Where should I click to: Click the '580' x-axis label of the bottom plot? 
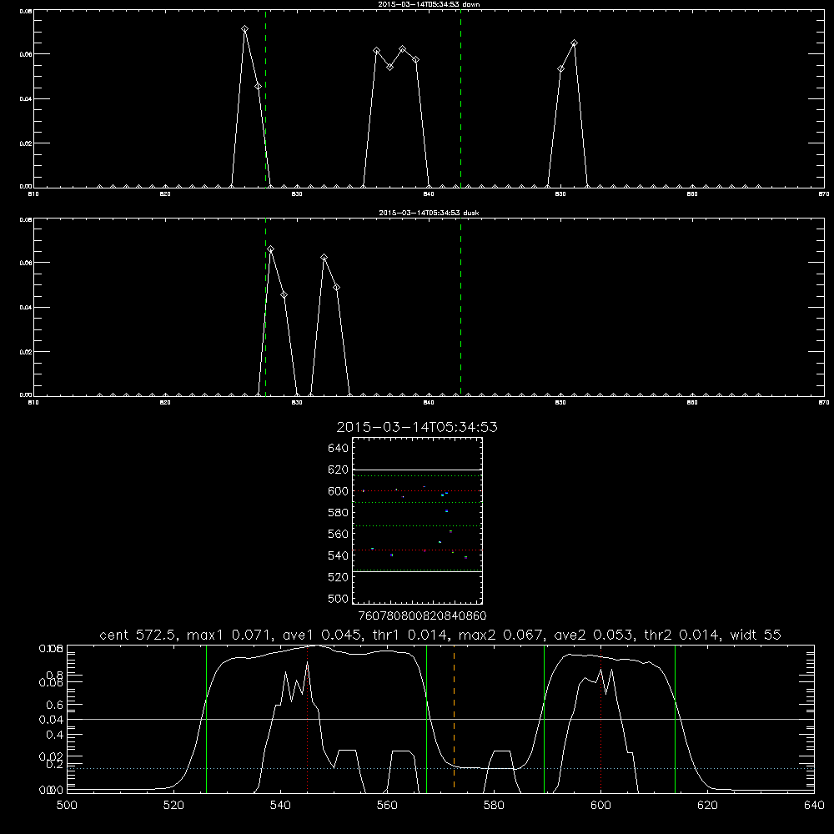pyautogui.click(x=494, y=806)
